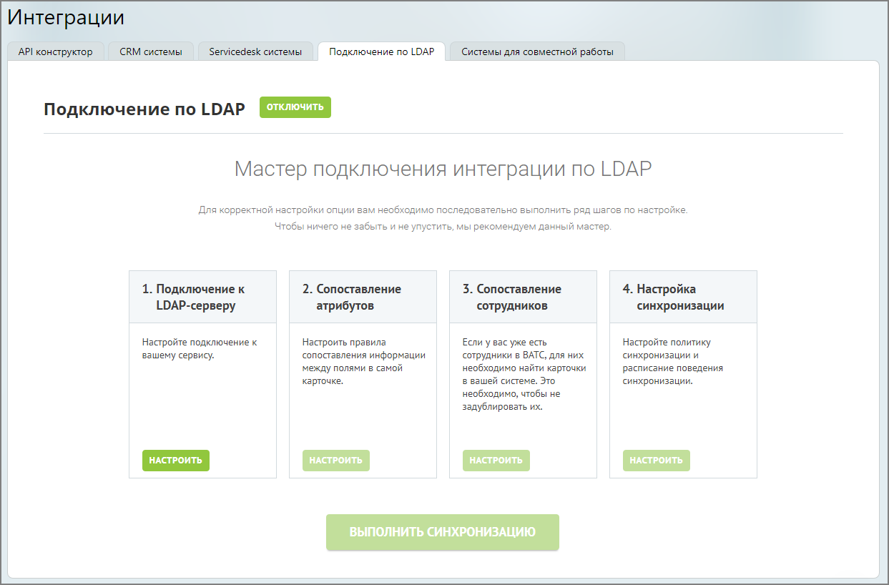This screenshot has height=585, width=889.
Task: Click Настроить under Сопоставление атрибутов
Action: [336, 461]
